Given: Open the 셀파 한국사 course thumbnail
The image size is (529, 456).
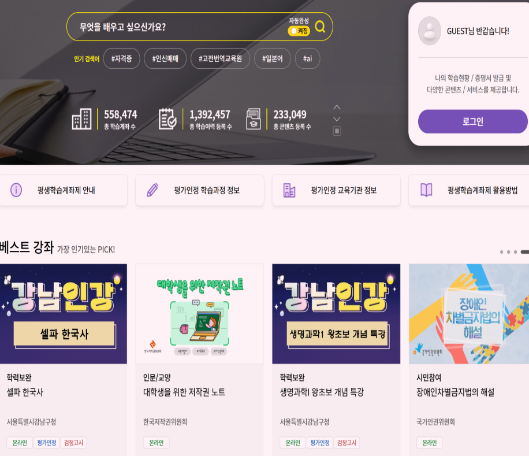Looking at the screenshot, I should 64,314.
